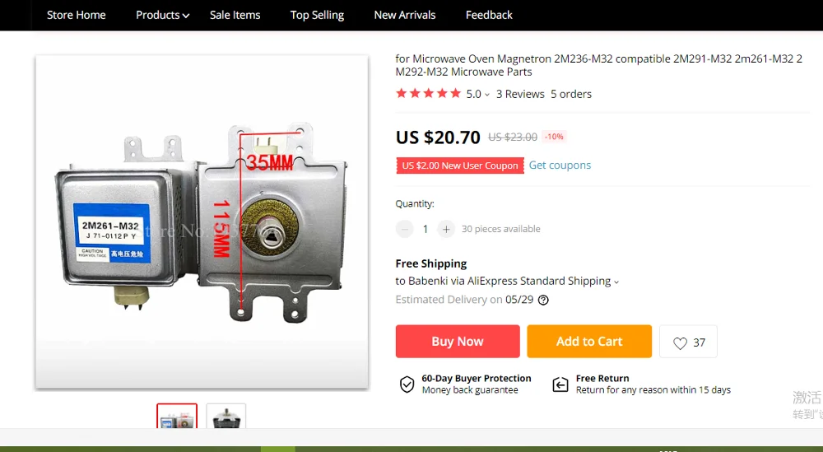Decrease quantity with the minus button
823x452 pixels.
[x=404, y=229]
